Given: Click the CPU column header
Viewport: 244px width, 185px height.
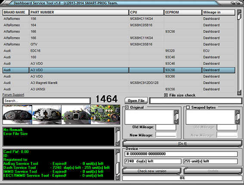Looking at the screenshot, I should [x=146, y=12].
